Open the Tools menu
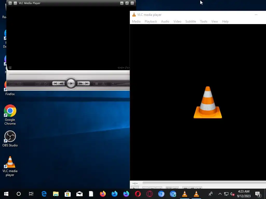The image size is (266, 199). (204, 22)
